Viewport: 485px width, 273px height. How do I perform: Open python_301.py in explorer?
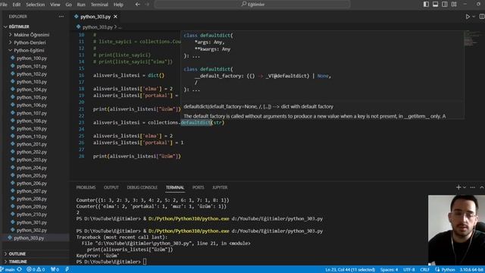click(32, 222)
